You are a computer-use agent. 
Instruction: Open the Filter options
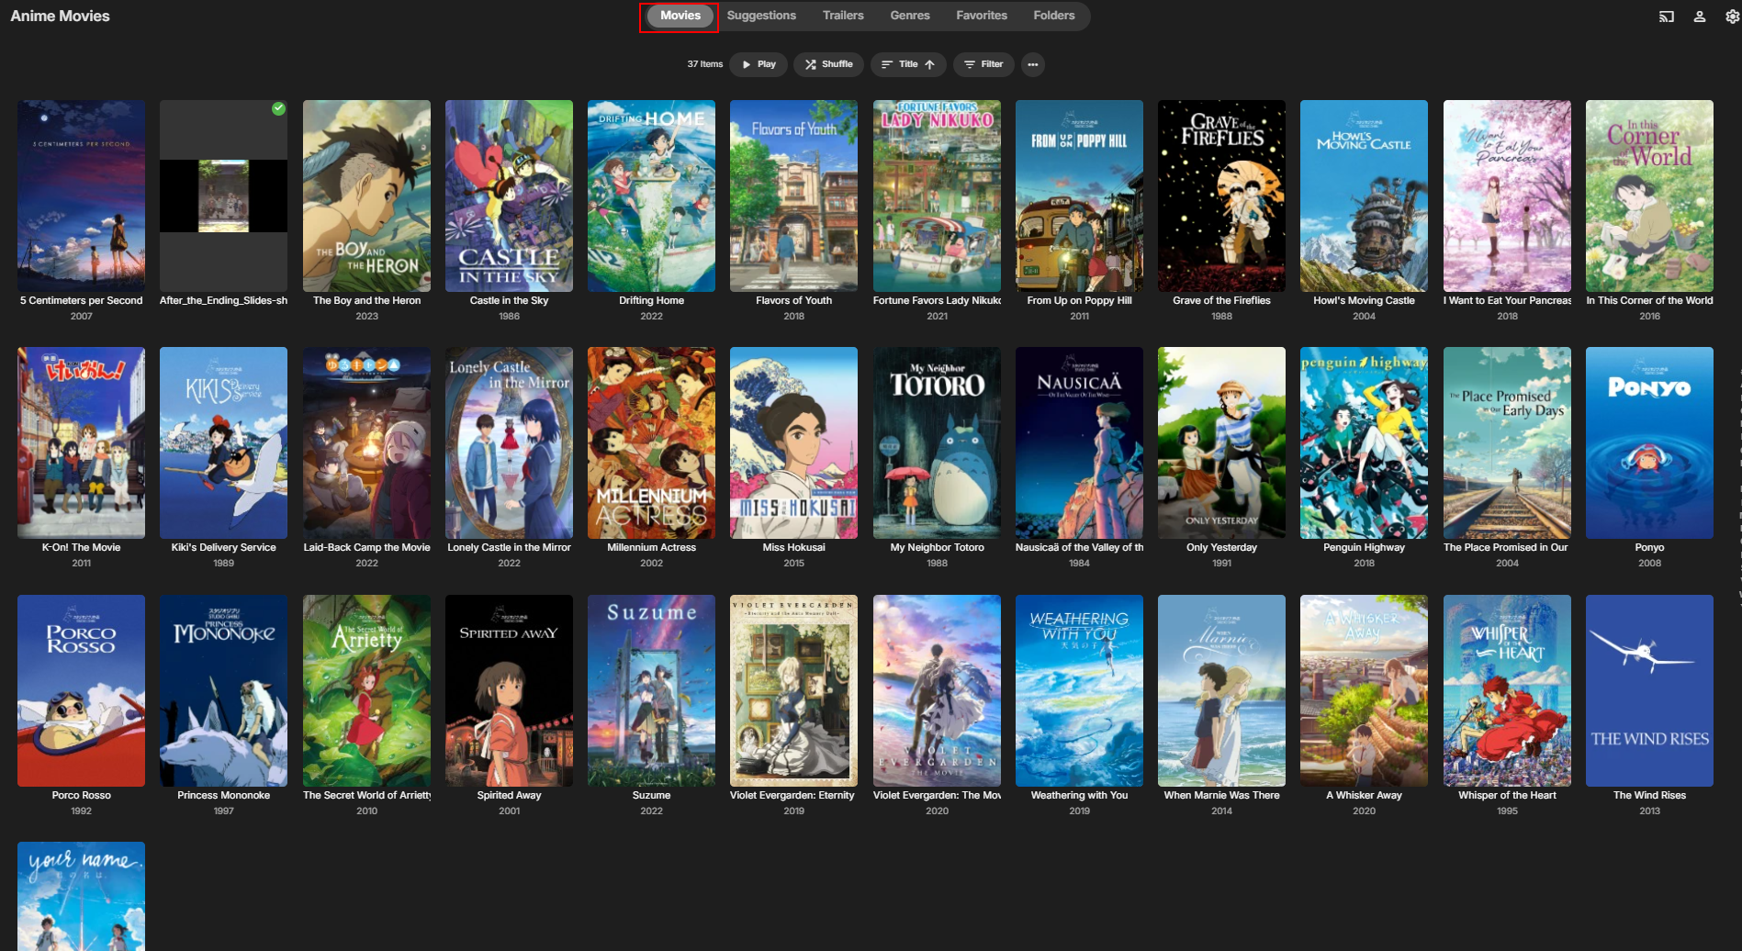coord(983,64)
